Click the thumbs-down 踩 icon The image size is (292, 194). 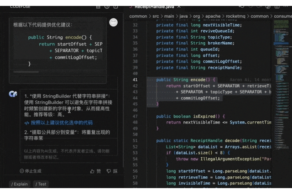tap(109, 171)
